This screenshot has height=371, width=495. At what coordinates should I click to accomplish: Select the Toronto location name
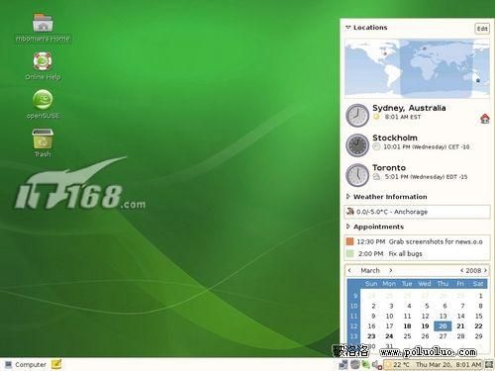coord(389,168)
